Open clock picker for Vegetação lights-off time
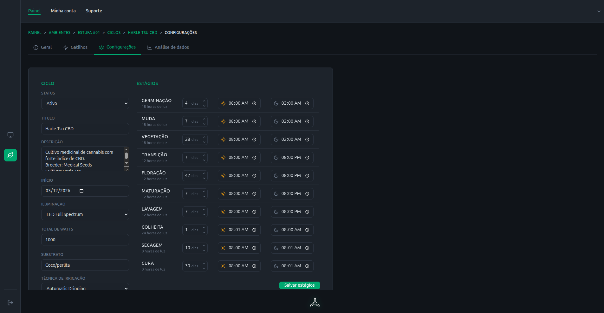 pyautogui.click(x=307, y=140)
